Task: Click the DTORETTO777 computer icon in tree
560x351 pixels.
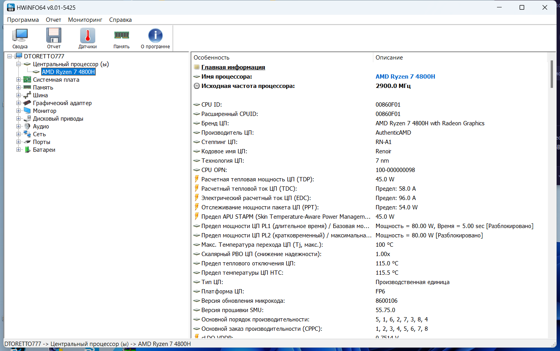Action: [x=19, y=56]
